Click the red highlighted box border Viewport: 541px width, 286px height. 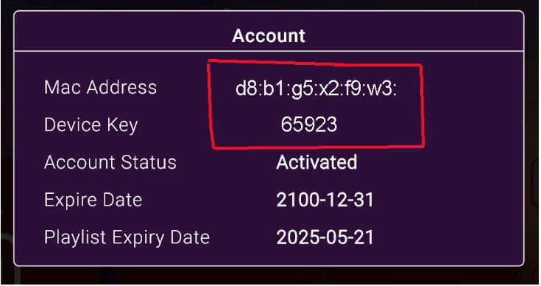tap(422, 104)
